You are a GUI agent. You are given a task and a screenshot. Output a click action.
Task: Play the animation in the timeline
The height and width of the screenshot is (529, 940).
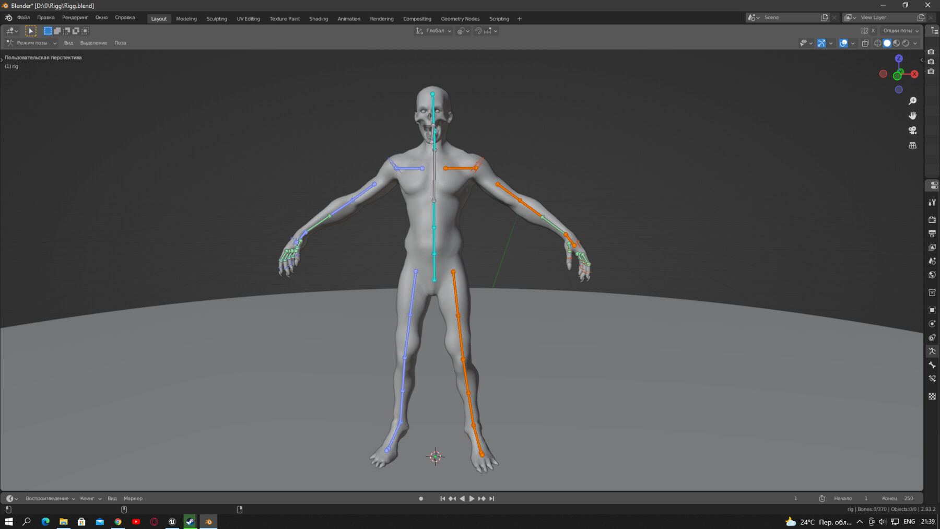pyautogui.click(x=472, y=499)
